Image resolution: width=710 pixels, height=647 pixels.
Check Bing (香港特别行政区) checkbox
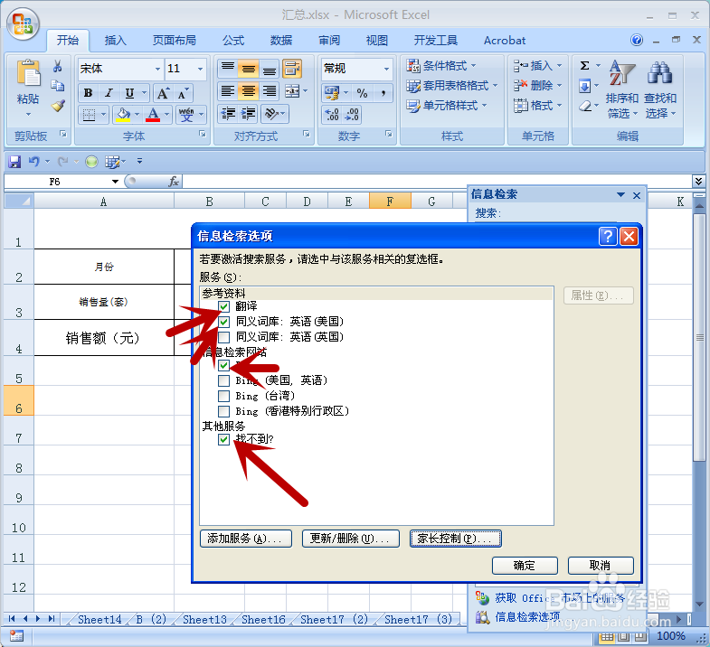pos(223,411)
